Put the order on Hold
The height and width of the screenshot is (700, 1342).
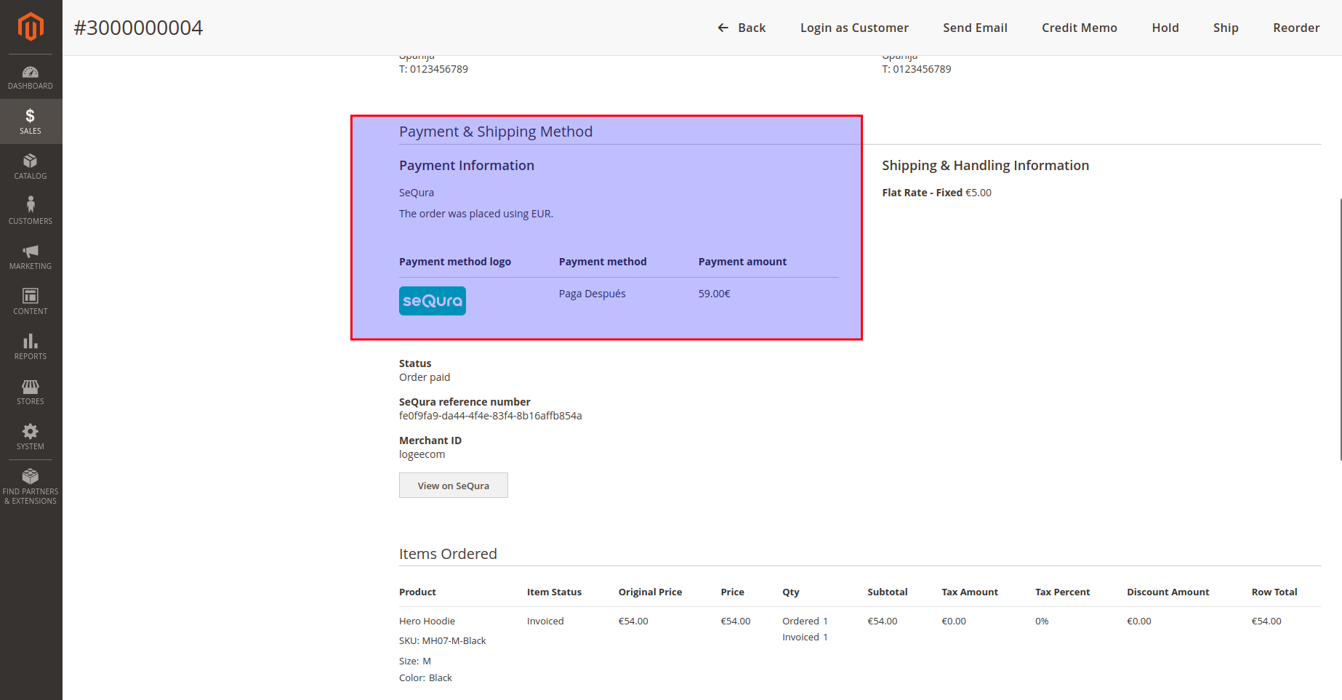pos(1165,28)
